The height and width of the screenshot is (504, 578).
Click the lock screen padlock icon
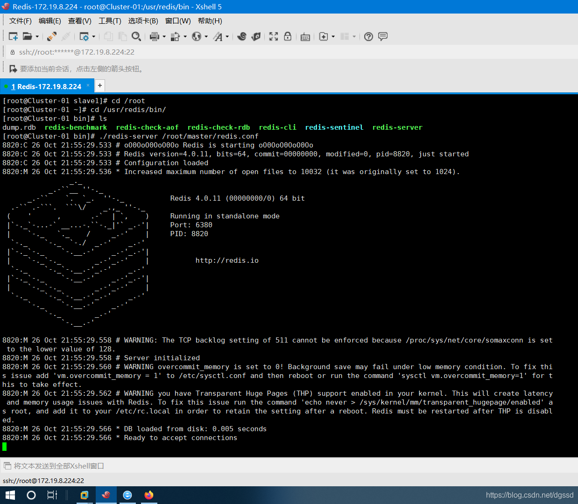[x=288, y=36]
